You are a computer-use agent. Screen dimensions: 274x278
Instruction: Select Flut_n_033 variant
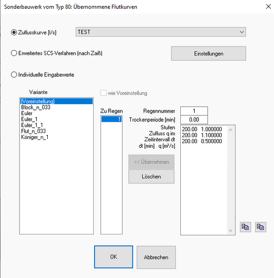[x=57, y=131]
